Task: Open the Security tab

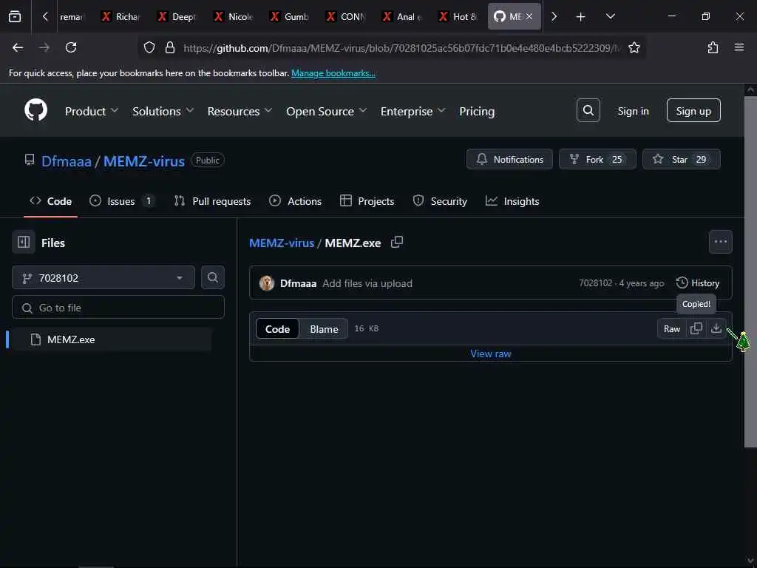Action: tap(440, 201)
